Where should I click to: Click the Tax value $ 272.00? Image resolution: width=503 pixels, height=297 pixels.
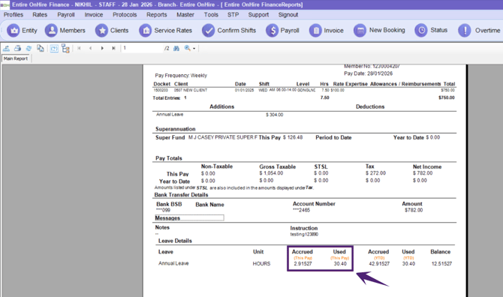click(375, 173)
